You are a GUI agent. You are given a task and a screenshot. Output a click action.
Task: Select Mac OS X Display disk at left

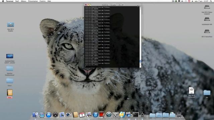[x=10, y=25]
